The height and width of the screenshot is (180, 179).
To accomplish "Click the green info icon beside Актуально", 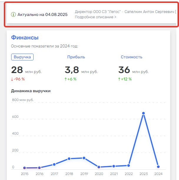I will [13, 14].
